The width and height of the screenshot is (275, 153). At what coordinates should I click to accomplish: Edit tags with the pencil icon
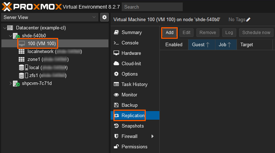click(248, 20)
